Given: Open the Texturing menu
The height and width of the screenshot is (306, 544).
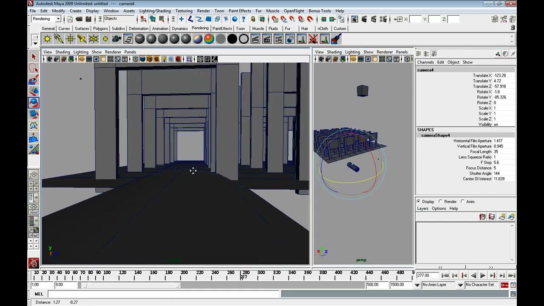Looking at the screenshot, I should pos(184,11).
